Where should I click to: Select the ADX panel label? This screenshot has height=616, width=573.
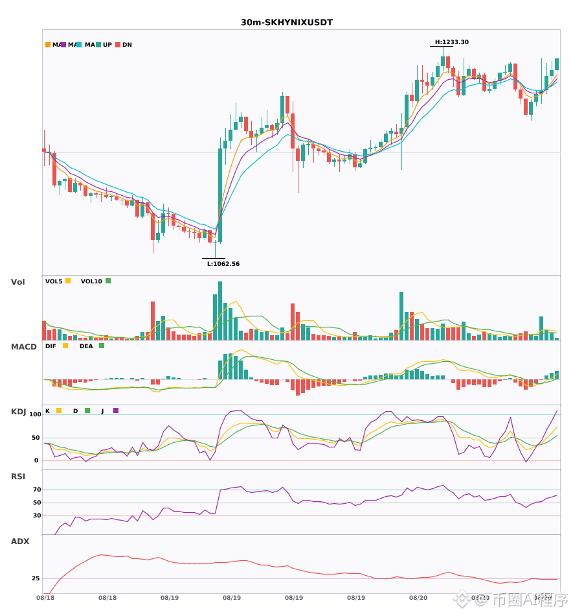pyautogui.click(x=20, y=541)
